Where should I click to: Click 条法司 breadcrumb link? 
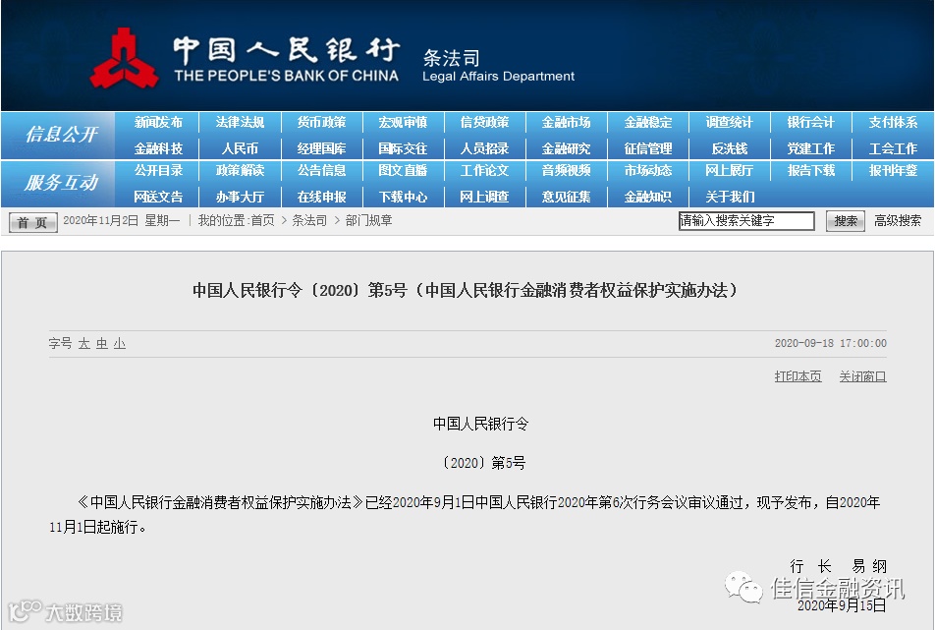coord(308,221)
